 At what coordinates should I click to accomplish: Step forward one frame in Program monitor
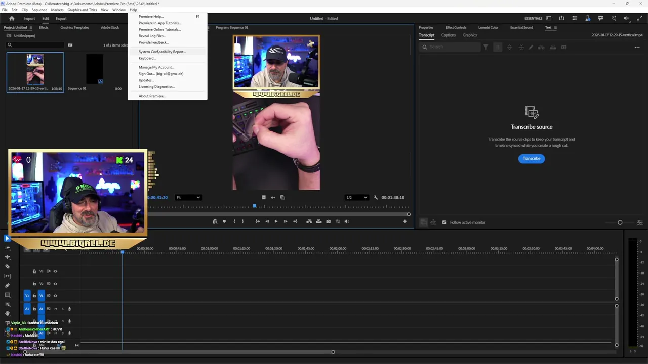[285, 221]
